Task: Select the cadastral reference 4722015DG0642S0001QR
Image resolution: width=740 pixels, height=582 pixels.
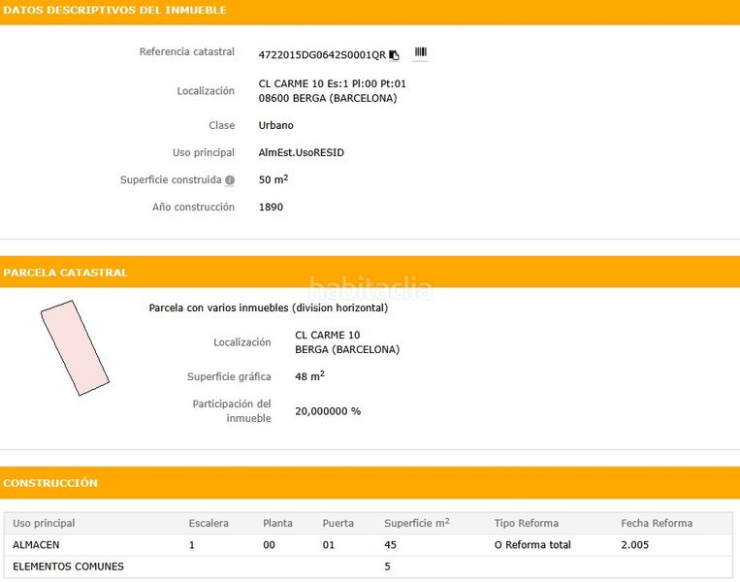Action: coord(322,55)
